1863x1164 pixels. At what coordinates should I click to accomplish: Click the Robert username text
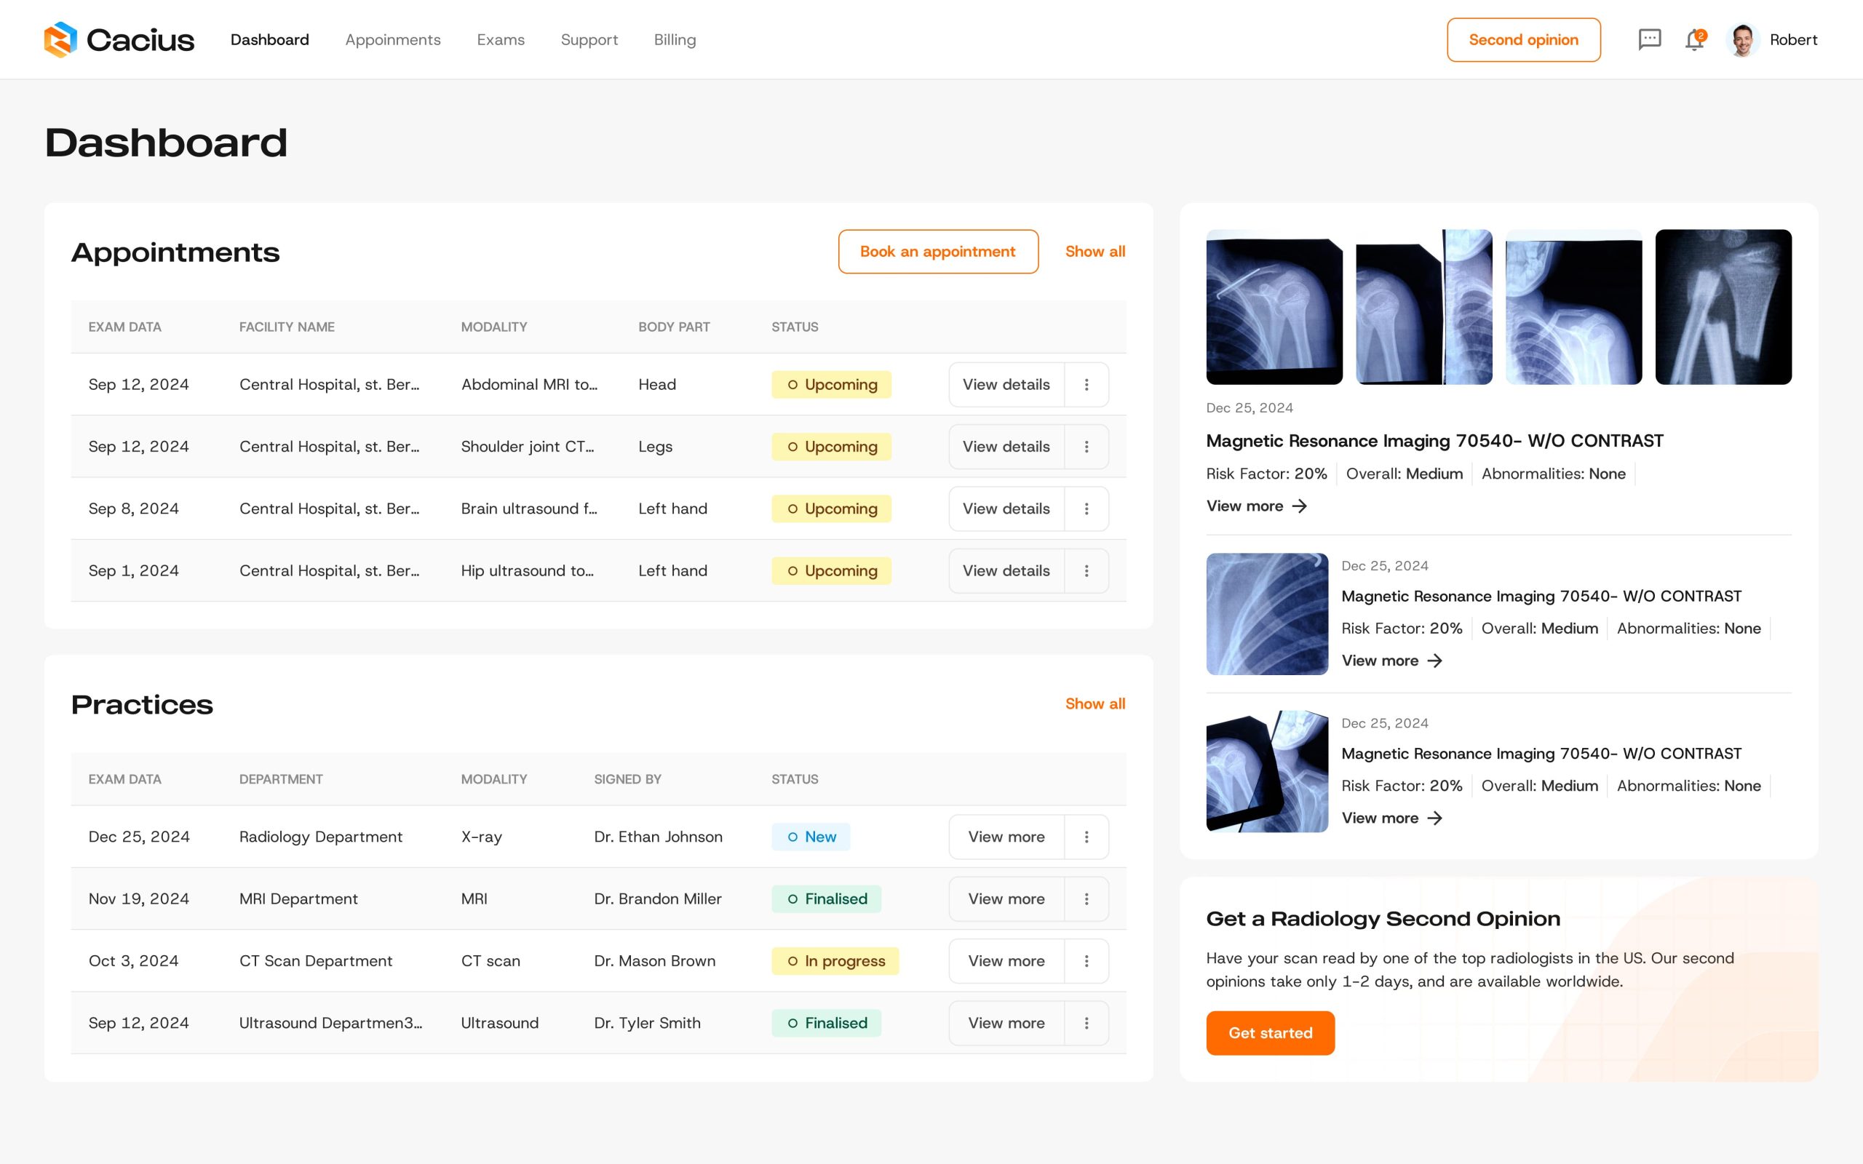(1793, 39)
